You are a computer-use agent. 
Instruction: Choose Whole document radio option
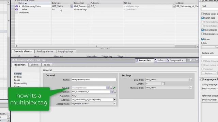click(202, 61)
